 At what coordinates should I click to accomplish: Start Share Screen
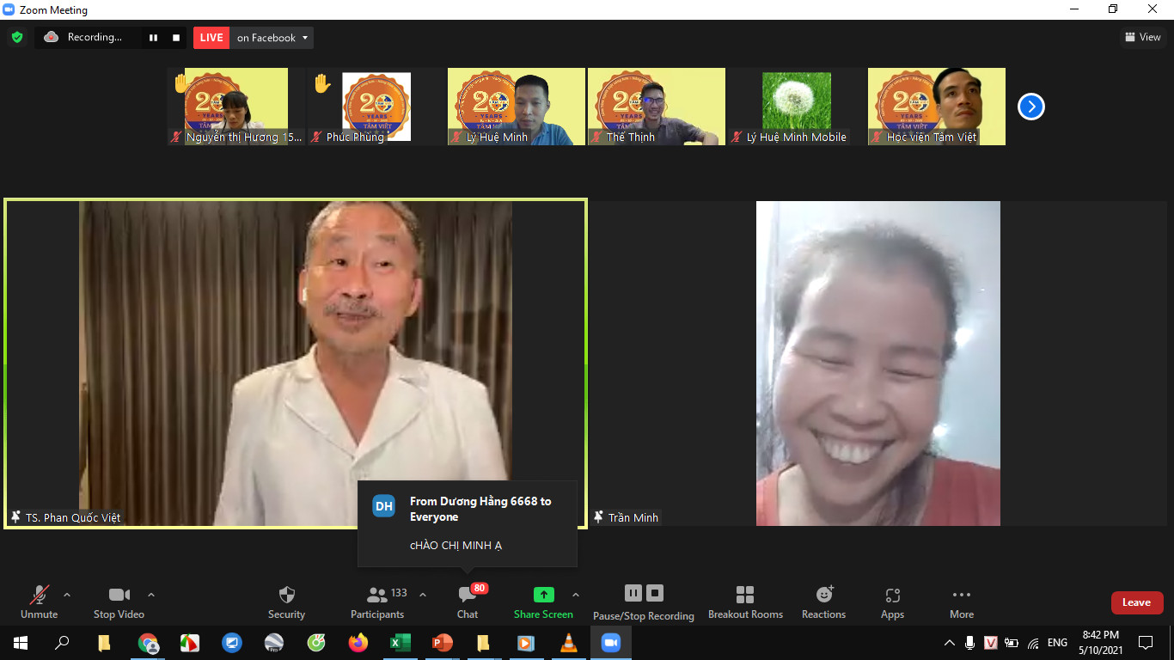pyautogui.click(x=543, y=602)
